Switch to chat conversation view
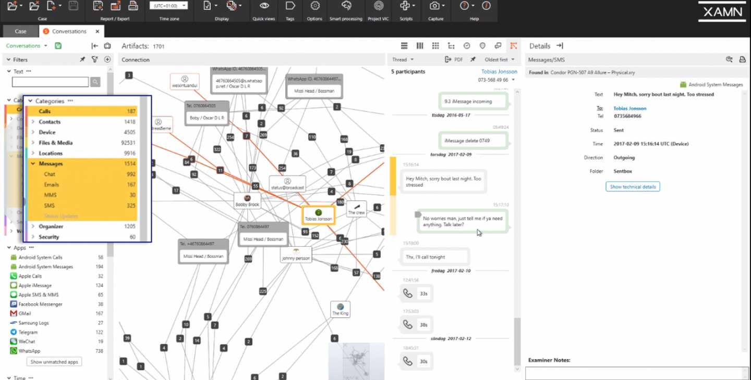This screenshot has width=751, height=380. tap(498, 46)
